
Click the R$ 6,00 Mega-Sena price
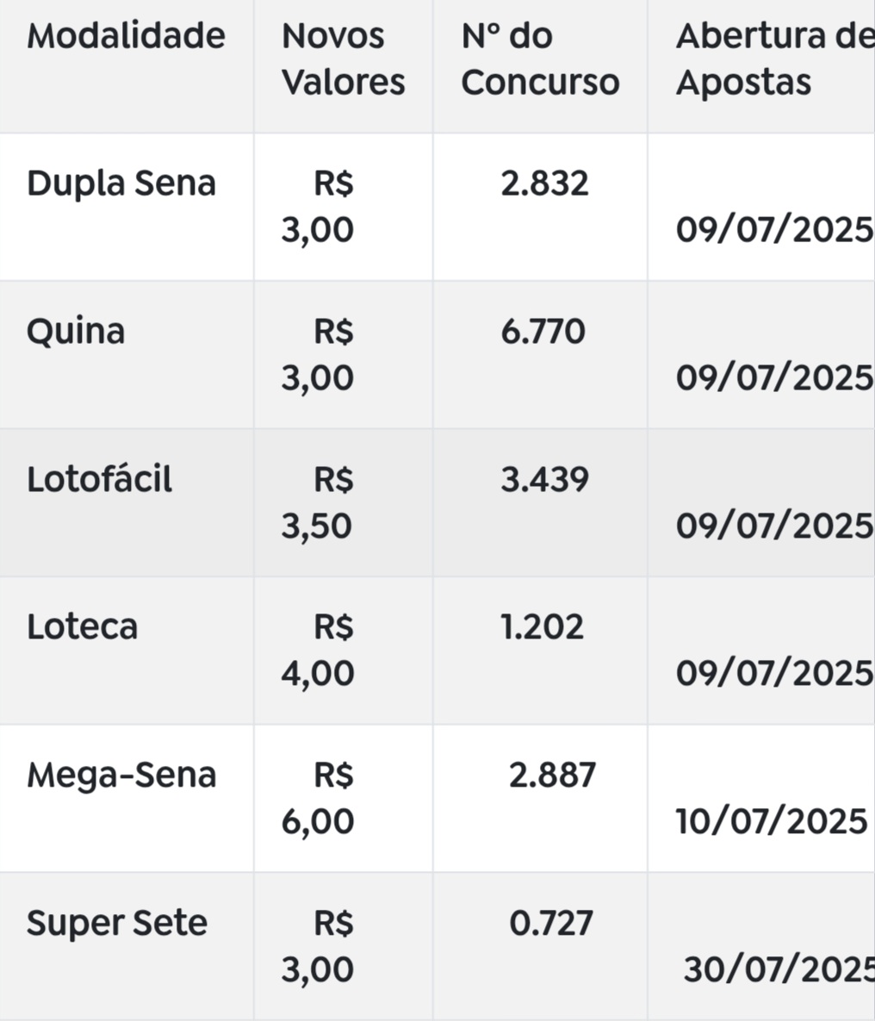[x=318, y=798]
